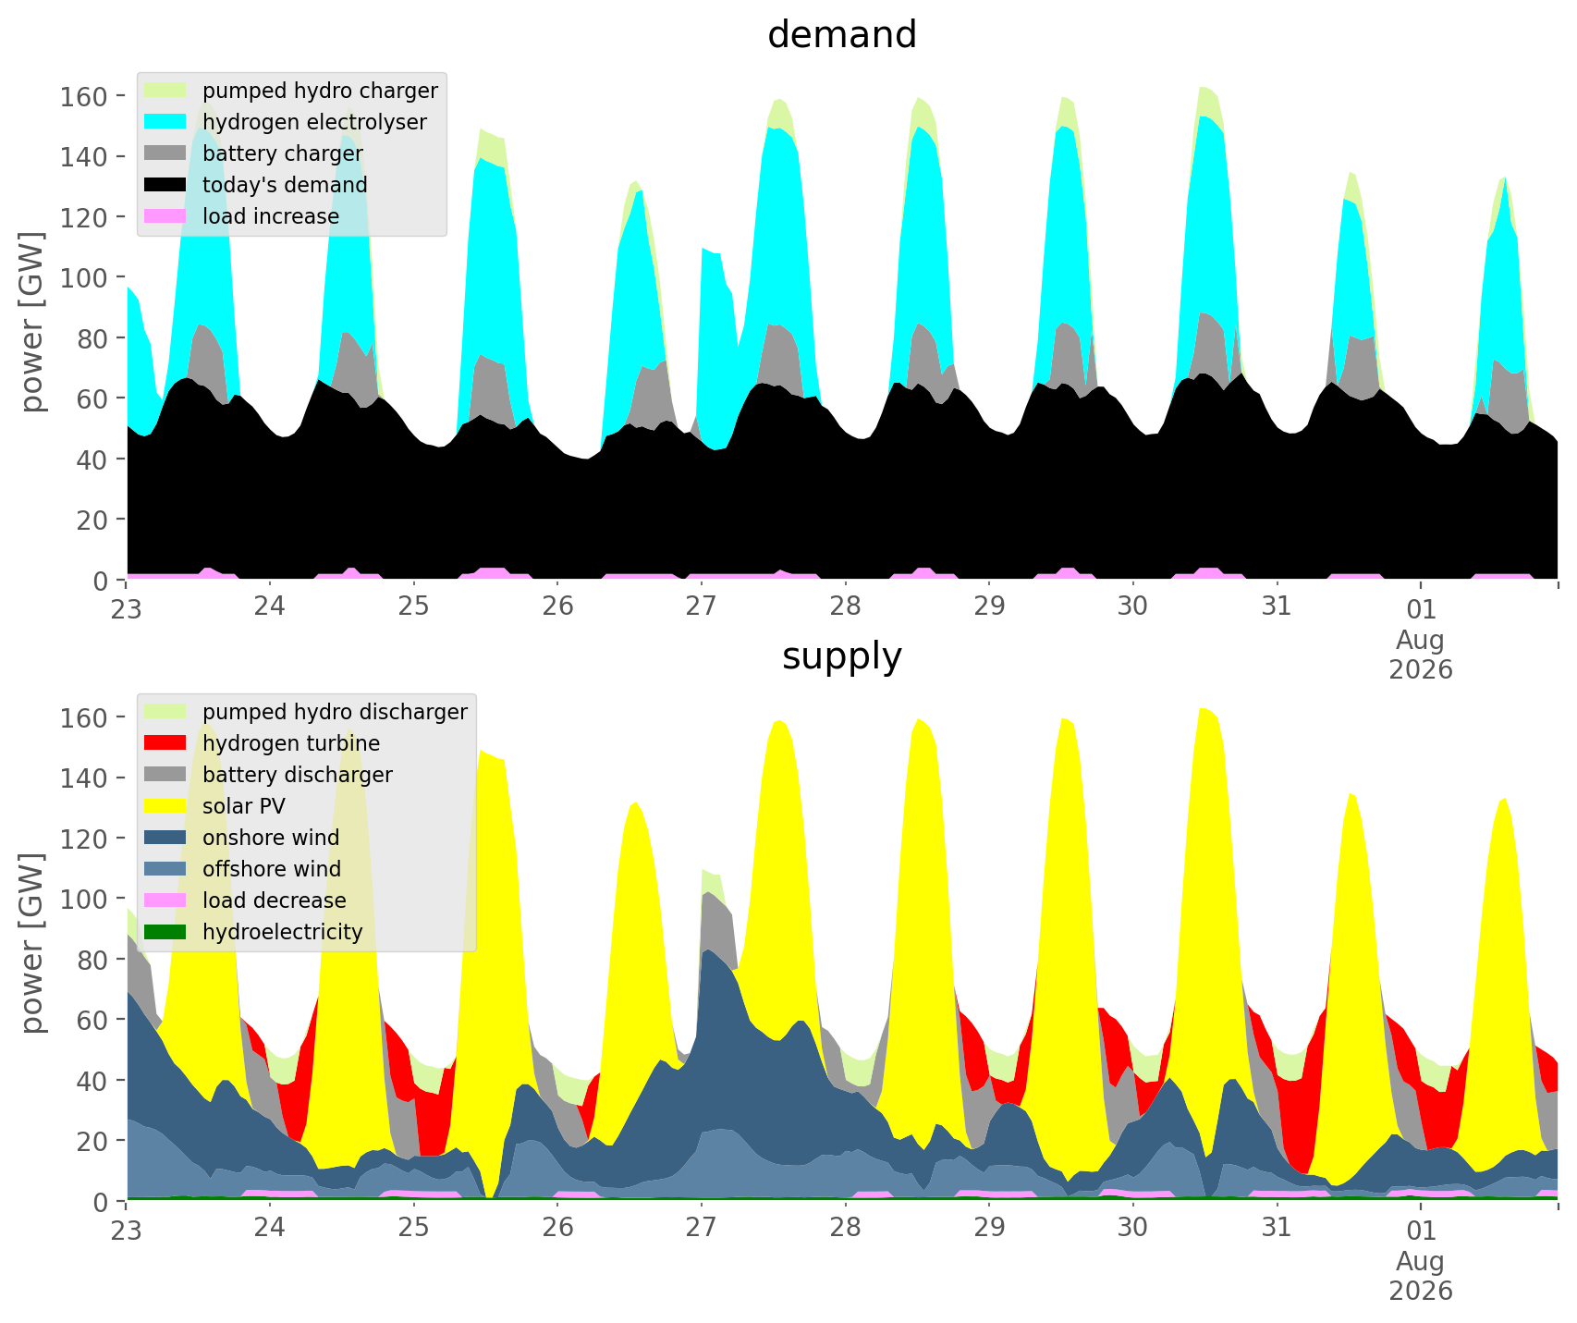
Task: Select the yellow solar PV legend swatch
Action: click(167, 805)
